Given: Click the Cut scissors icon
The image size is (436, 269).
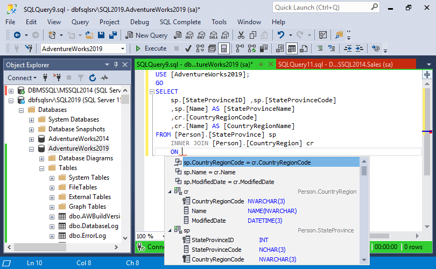Looking at the screenshot, I should click(x=241, y=35).
